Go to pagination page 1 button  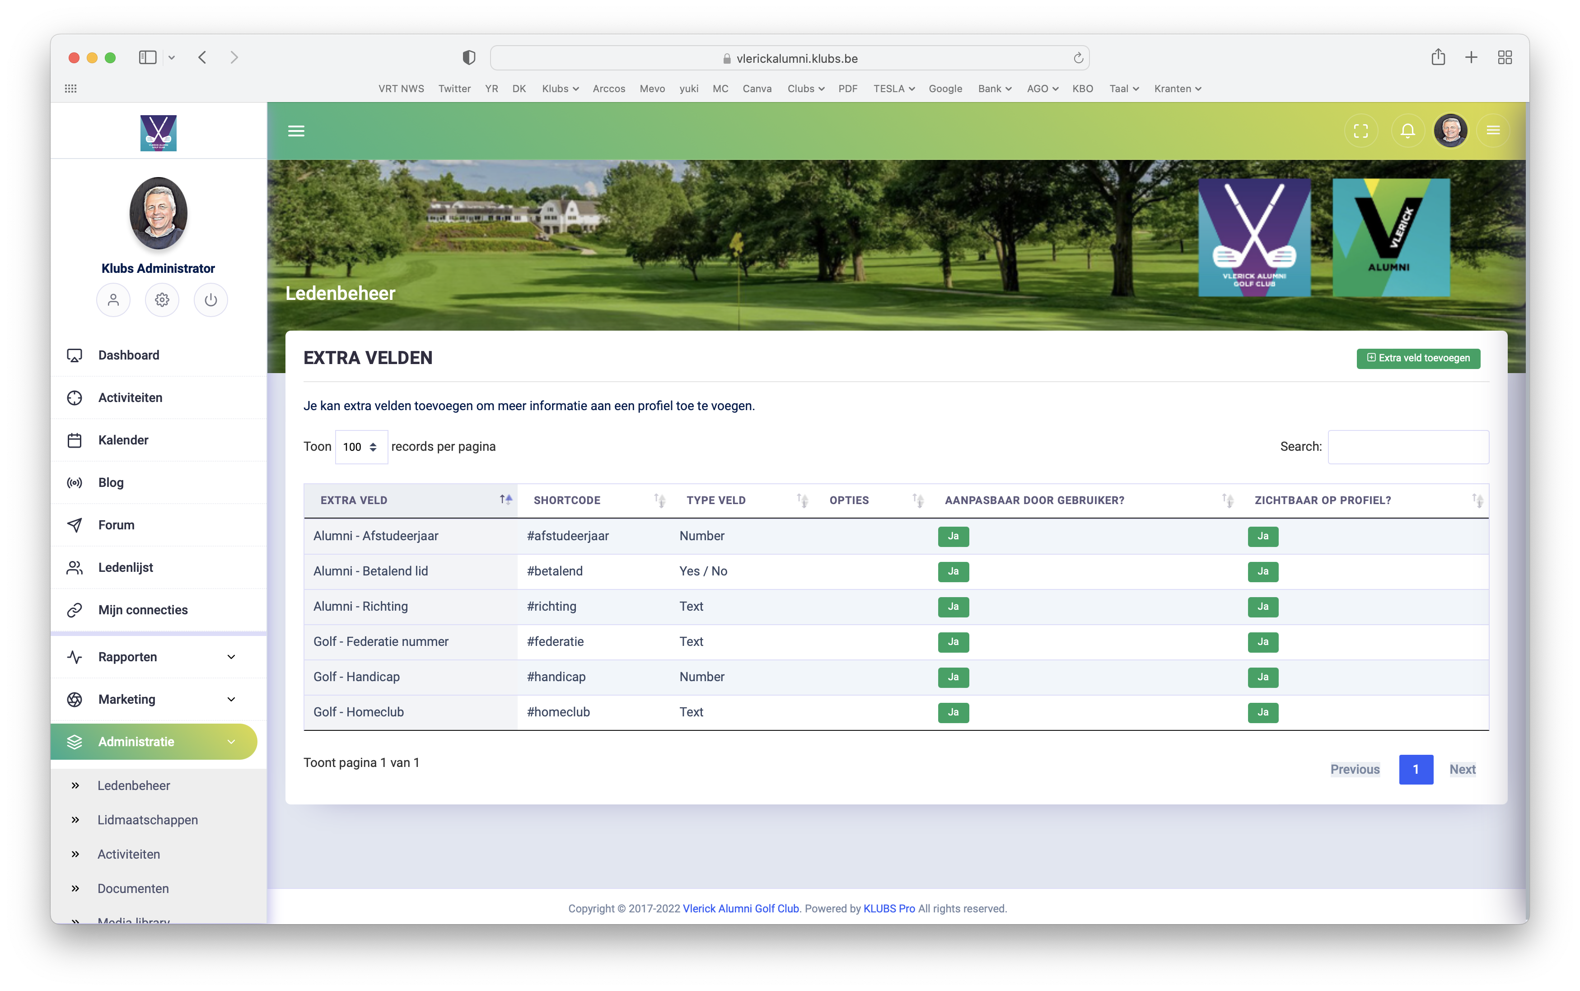click(1416, 770)
